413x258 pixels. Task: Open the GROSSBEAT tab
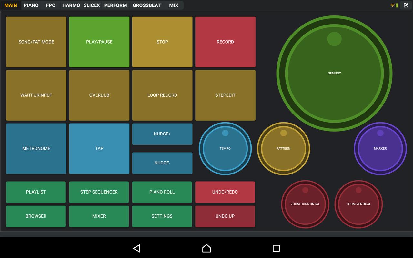click(x=147, y=5)
